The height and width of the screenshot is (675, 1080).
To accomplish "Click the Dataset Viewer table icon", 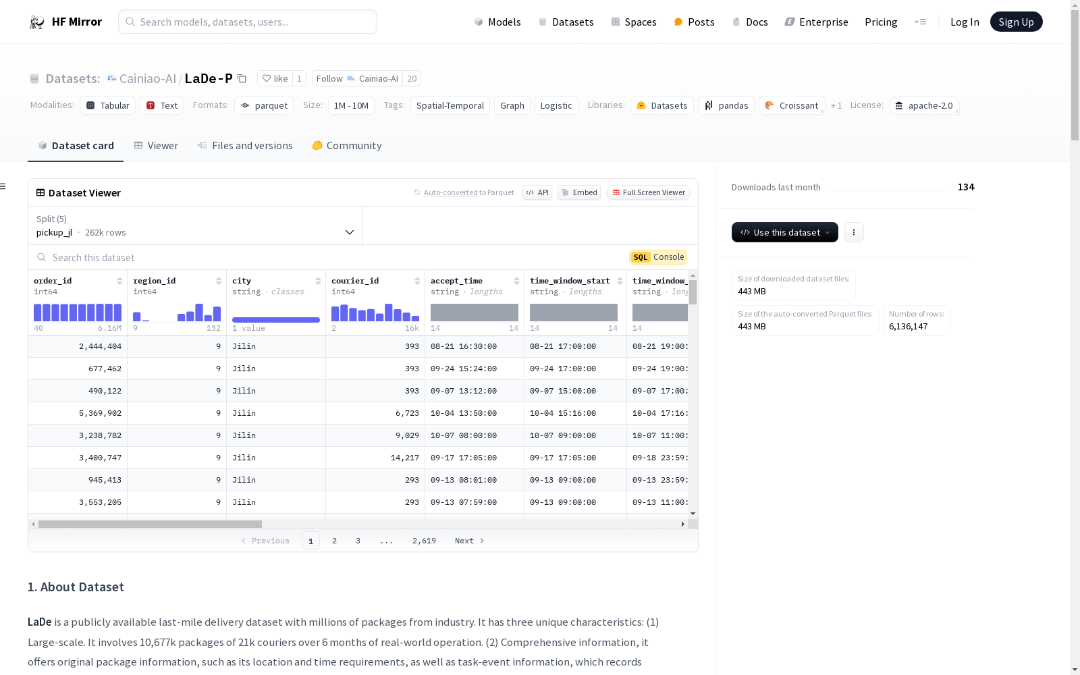I will coord(40,192).
